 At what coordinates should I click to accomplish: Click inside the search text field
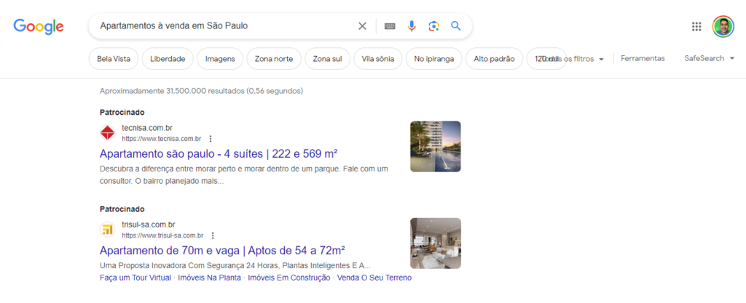(224, 26)
